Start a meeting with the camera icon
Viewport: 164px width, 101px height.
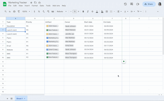(x=138, y=4)
